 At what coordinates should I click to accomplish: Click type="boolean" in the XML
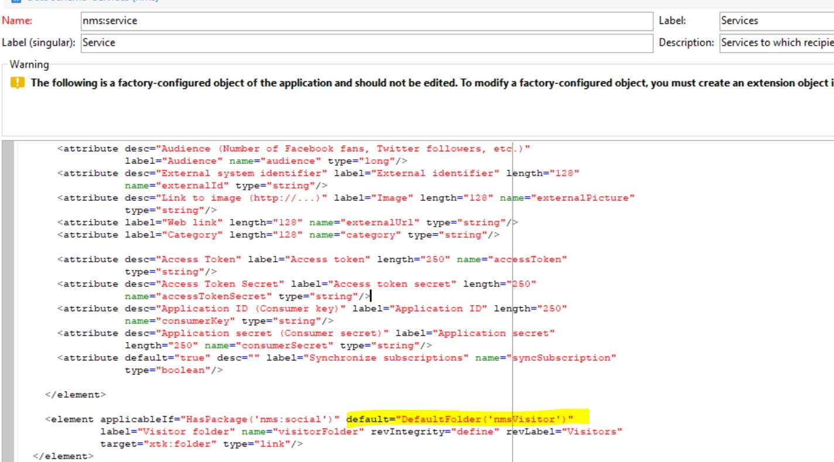tap(168, 370)
